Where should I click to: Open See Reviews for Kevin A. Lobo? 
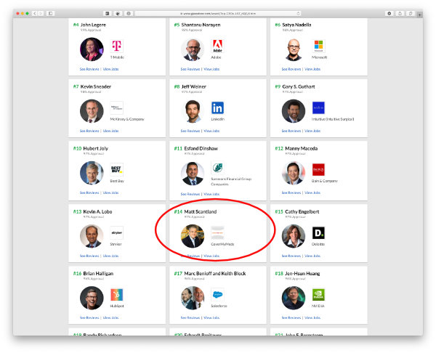[89, 256]
